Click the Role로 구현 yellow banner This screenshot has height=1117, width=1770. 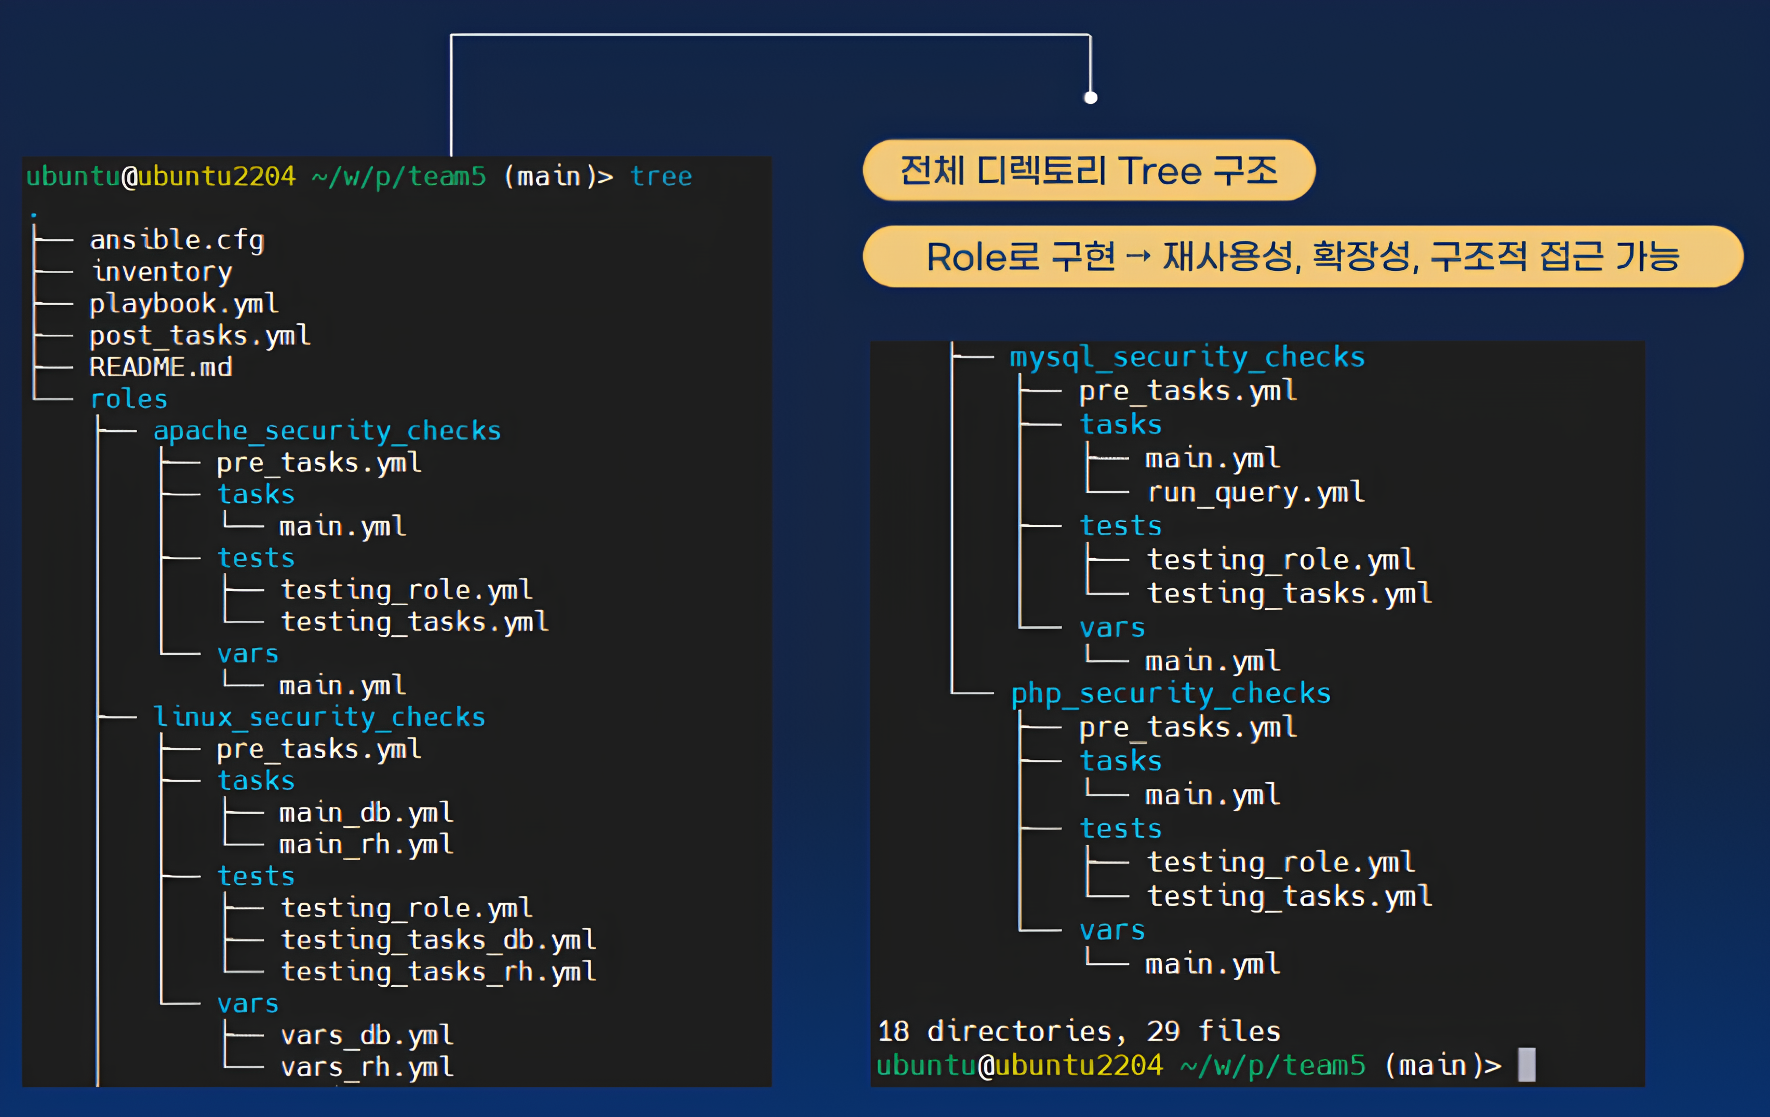click(x=1303, y=256)
